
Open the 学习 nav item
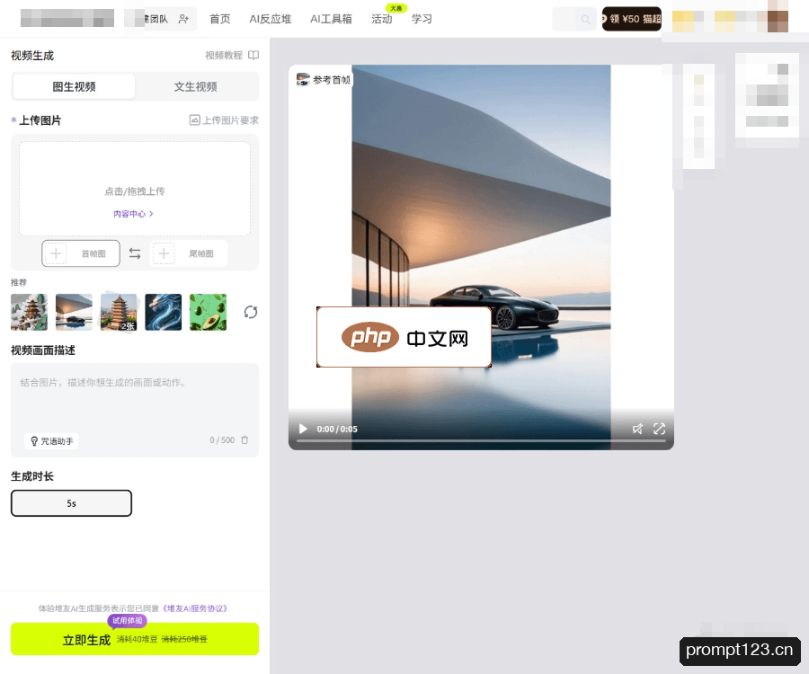point(422,19)
